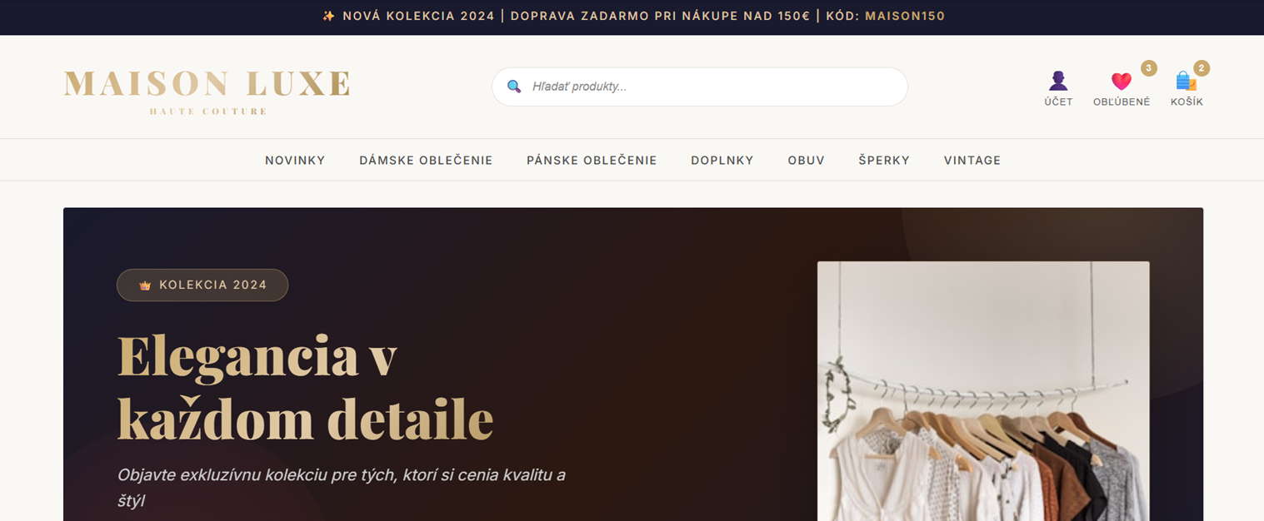Click the Účet label under the account icon
This screenshot has width=1264, height=521.
click(x=1058, y=102)
